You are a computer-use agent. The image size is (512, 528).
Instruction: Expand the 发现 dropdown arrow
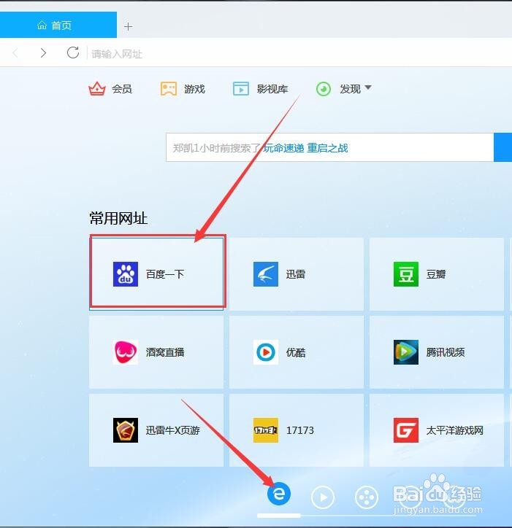pos(368,88)
